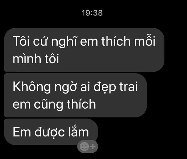Click the word "Tôi" starting the first message
The height and width of the screenshot is (159, 187).
(21, 41)
